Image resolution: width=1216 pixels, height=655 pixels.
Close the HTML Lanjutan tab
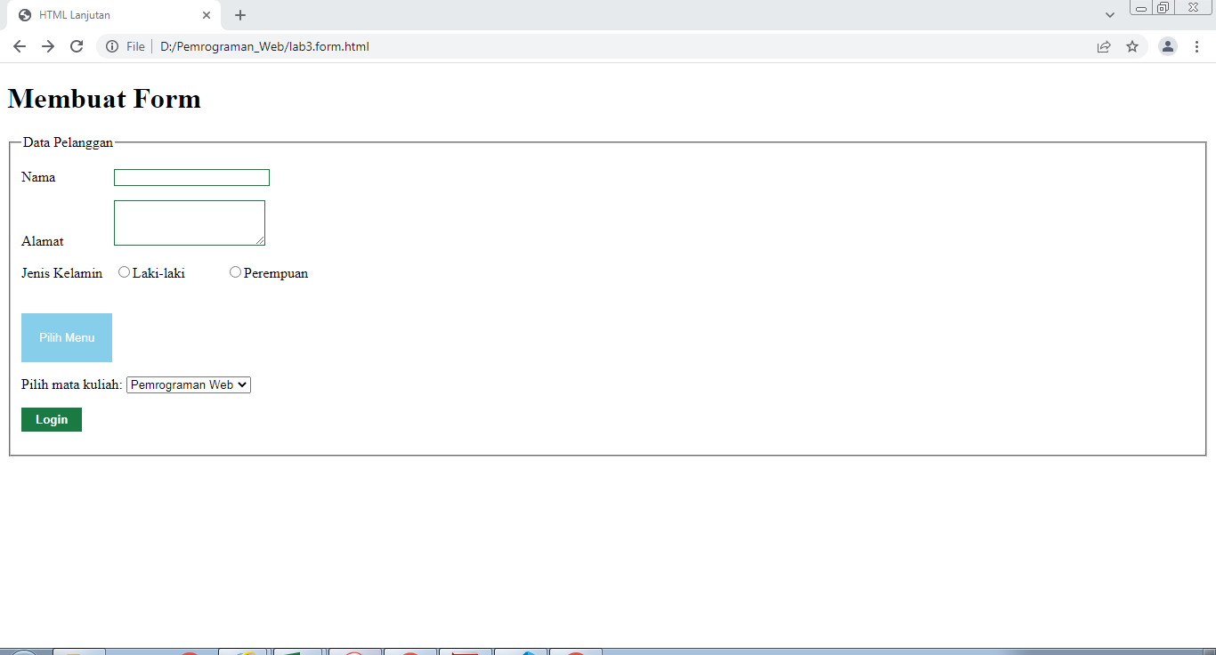tap(207, 15)
